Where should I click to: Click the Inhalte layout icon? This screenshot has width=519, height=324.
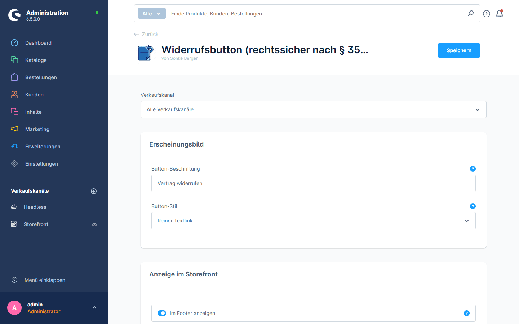coord(14,112)
